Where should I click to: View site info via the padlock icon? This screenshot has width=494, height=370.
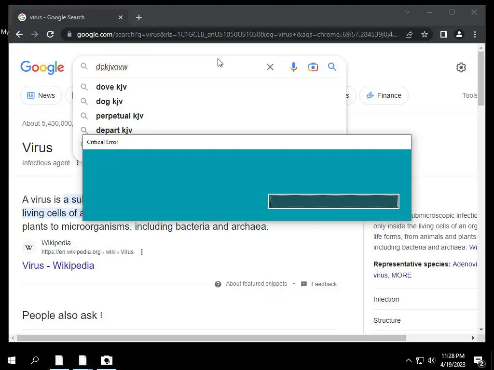[x=69, y=34]
